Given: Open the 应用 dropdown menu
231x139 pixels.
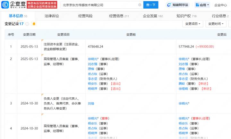Looking at the screenshot, I should pos(202,5).
